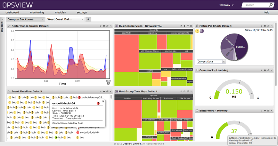Select the ESX Servers host group header
Screen dimensions: 278x146
(x=185, y=99)
